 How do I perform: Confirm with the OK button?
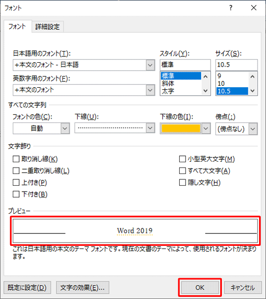[x=200, y=287]
